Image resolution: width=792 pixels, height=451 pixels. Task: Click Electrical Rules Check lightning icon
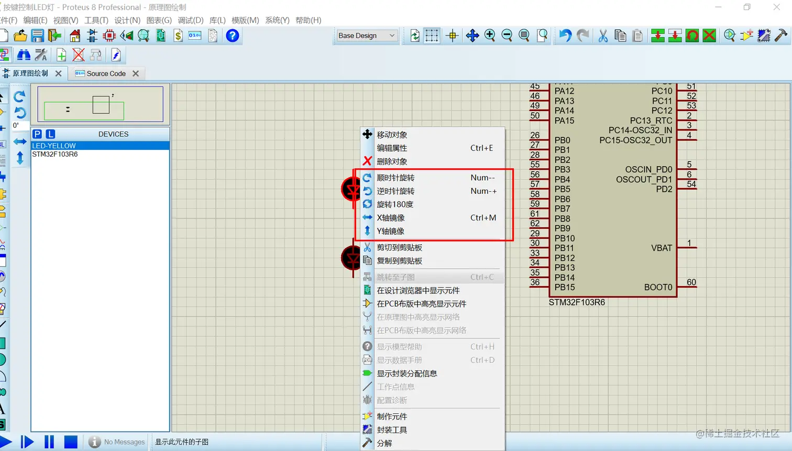pos(116,55)
